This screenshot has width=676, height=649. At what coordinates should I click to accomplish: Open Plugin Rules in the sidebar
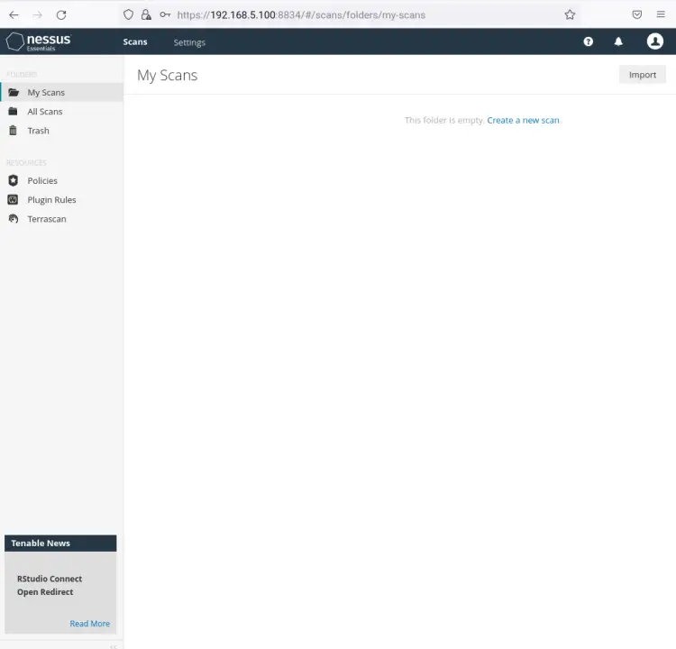tap(51, 200)
